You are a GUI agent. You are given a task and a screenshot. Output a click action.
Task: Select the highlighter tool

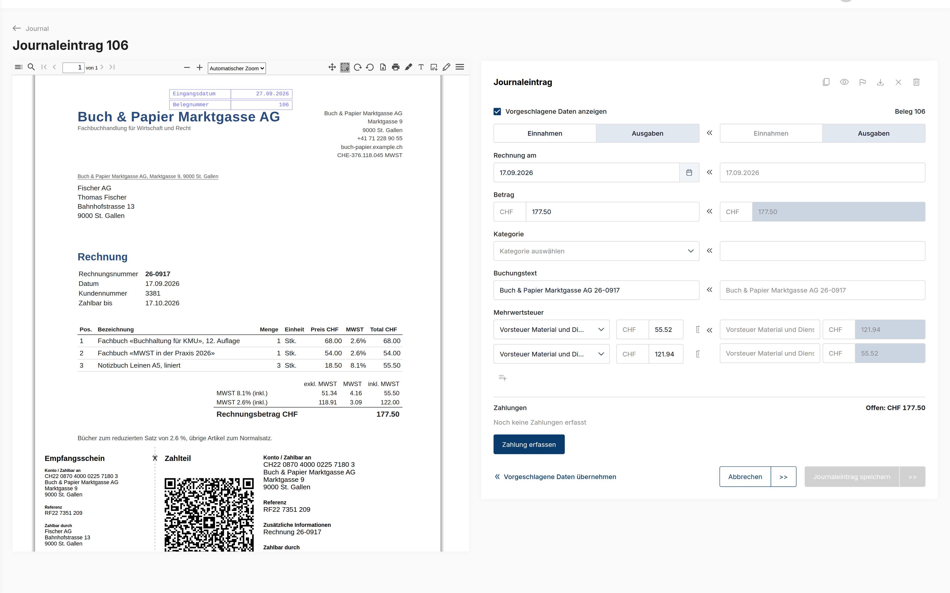(x=408, y=67)
